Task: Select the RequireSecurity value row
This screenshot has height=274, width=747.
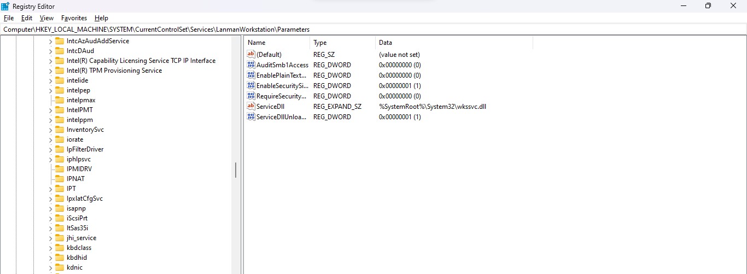Action: [282, 96]
